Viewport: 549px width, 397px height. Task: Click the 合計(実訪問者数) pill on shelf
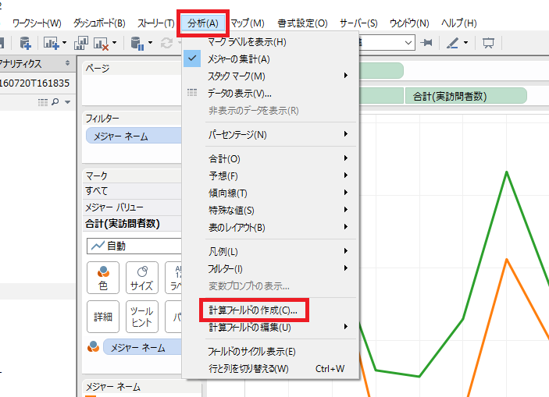(x=465, y=96)
